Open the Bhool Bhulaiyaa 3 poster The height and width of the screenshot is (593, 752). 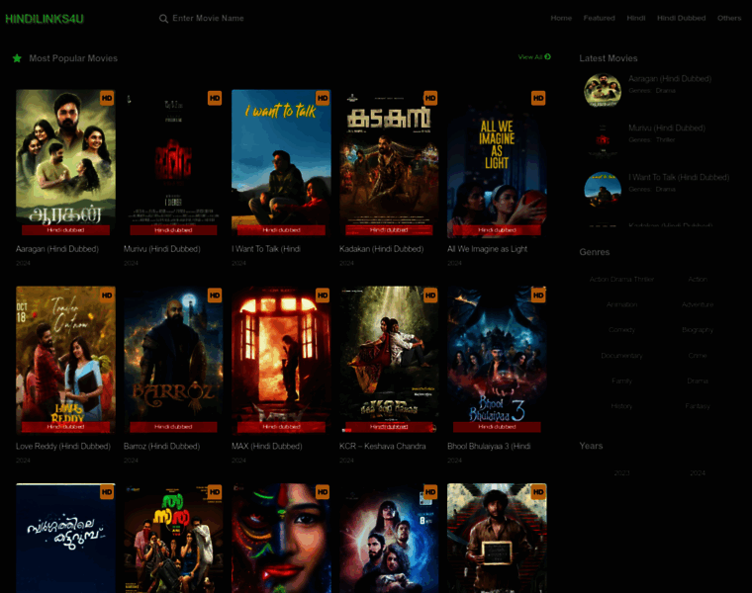[x=498, y=360]
